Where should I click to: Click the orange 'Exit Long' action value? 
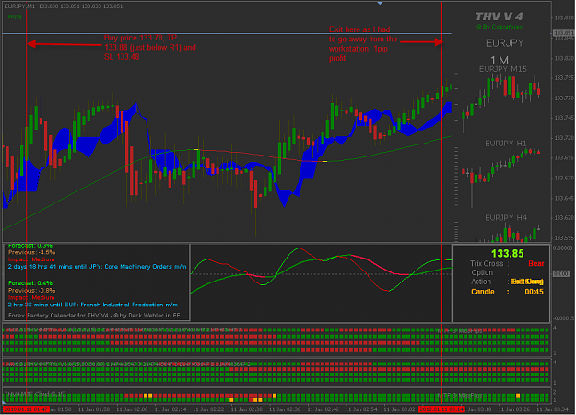click(x=527, y=282)
